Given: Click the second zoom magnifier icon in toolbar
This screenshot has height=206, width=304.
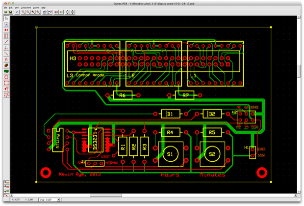Looking at the screenshot, I should tap(28, 12).
